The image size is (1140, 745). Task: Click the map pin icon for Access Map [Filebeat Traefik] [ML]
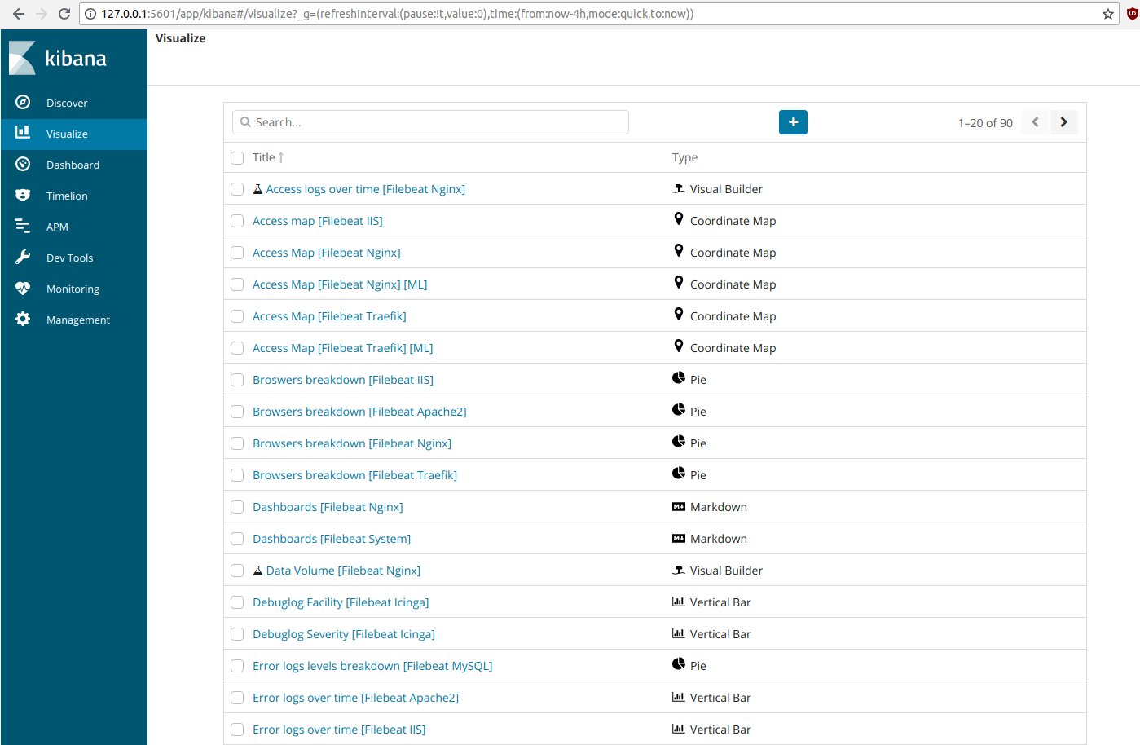pyautogui.click(x=678, y=346)
